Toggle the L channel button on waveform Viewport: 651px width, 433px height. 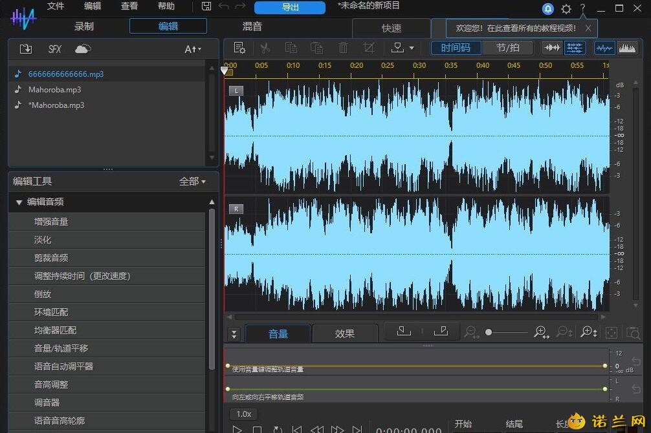click(x=236, y=90)
